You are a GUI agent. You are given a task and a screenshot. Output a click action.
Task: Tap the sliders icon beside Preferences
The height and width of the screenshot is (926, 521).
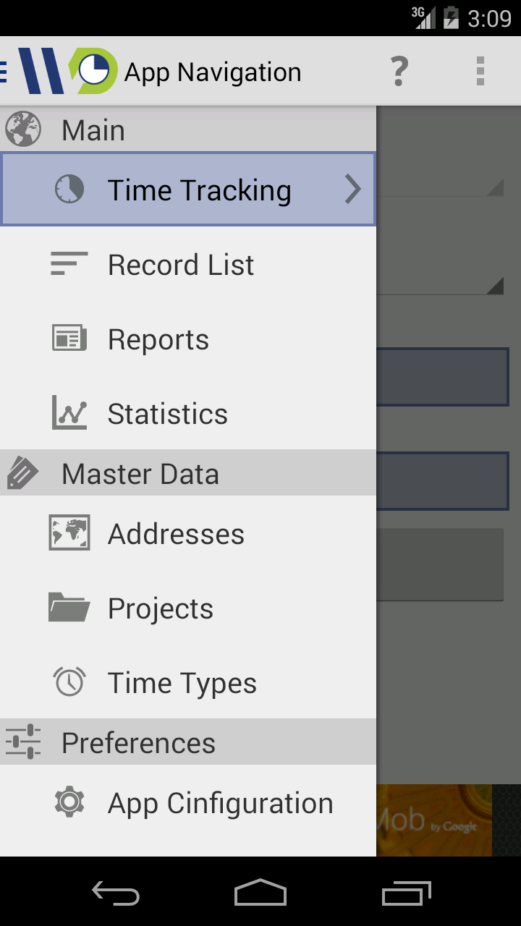(22, 742)
